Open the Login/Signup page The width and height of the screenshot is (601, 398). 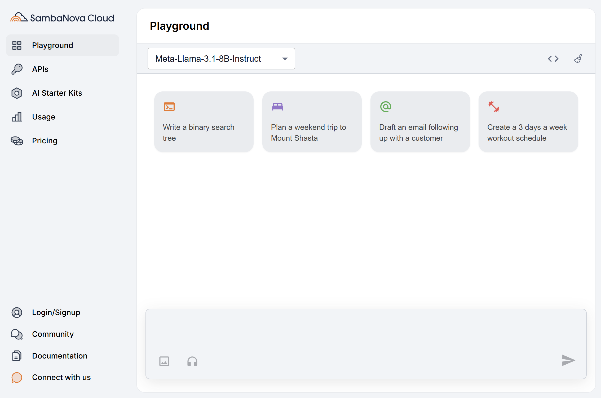pyautogui.click(x=56, y=312)
